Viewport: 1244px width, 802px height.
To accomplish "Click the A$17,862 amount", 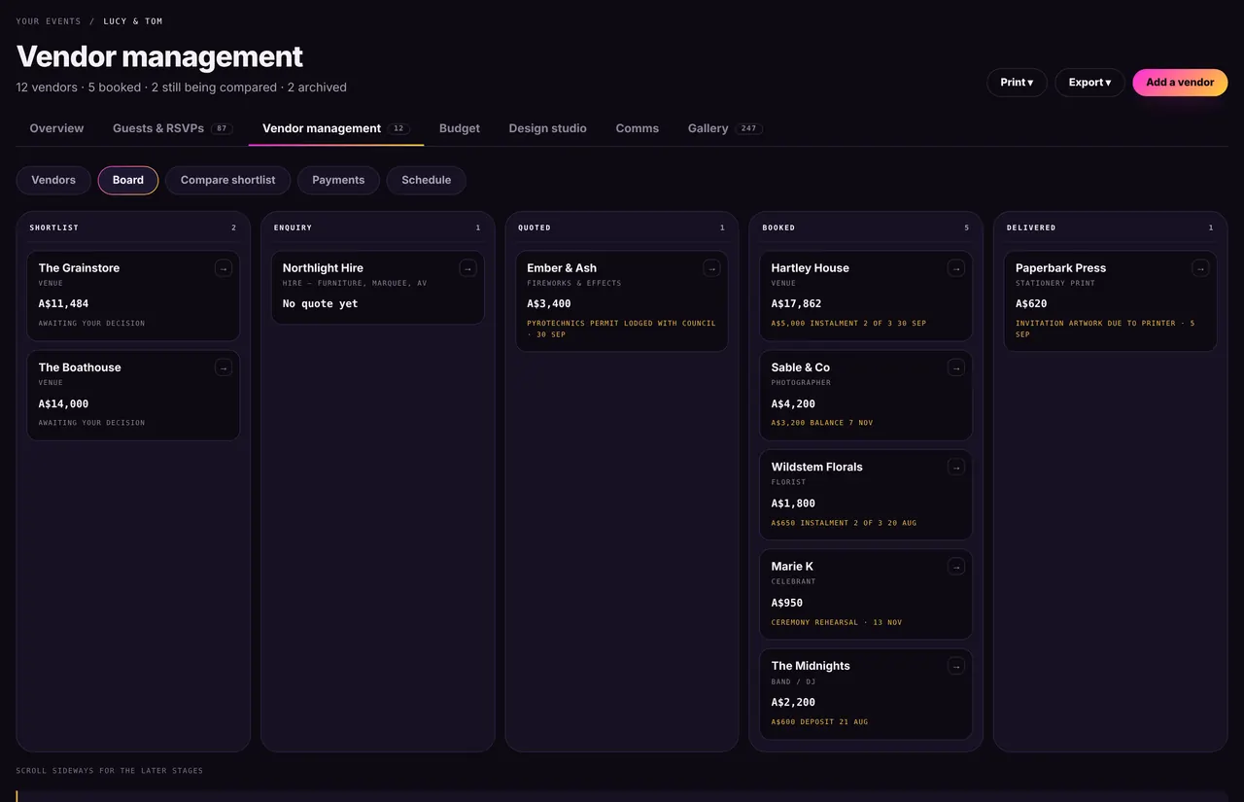I will tap(797, 304).
